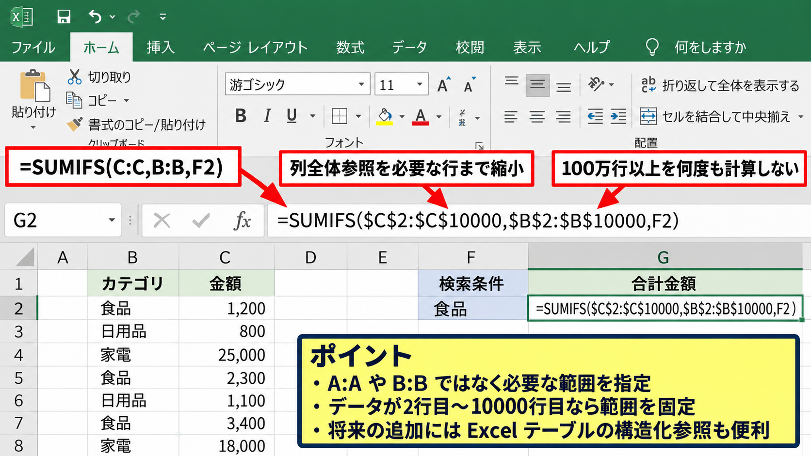
Task: Open the 游ゴシック font name dropdown
Action: pyautogui.click(x=361, y=85)
